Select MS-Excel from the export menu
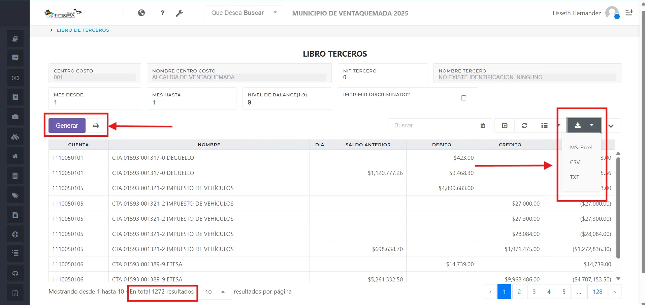The height and width of the screenshot is (305, 645). point(581,147)
